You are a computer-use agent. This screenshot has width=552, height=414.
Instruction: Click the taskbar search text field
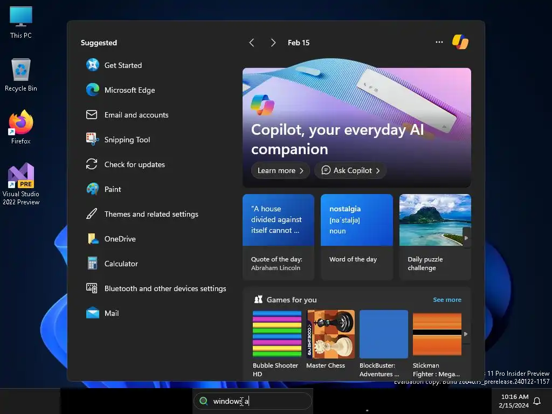253,401
